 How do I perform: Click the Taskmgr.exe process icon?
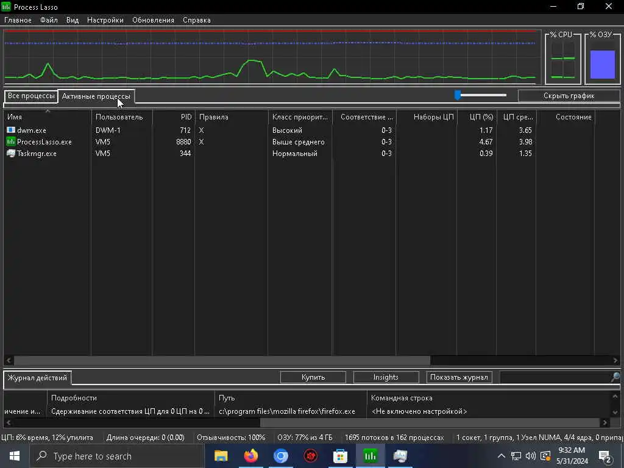pyautogui.click(x=11, y=153)
